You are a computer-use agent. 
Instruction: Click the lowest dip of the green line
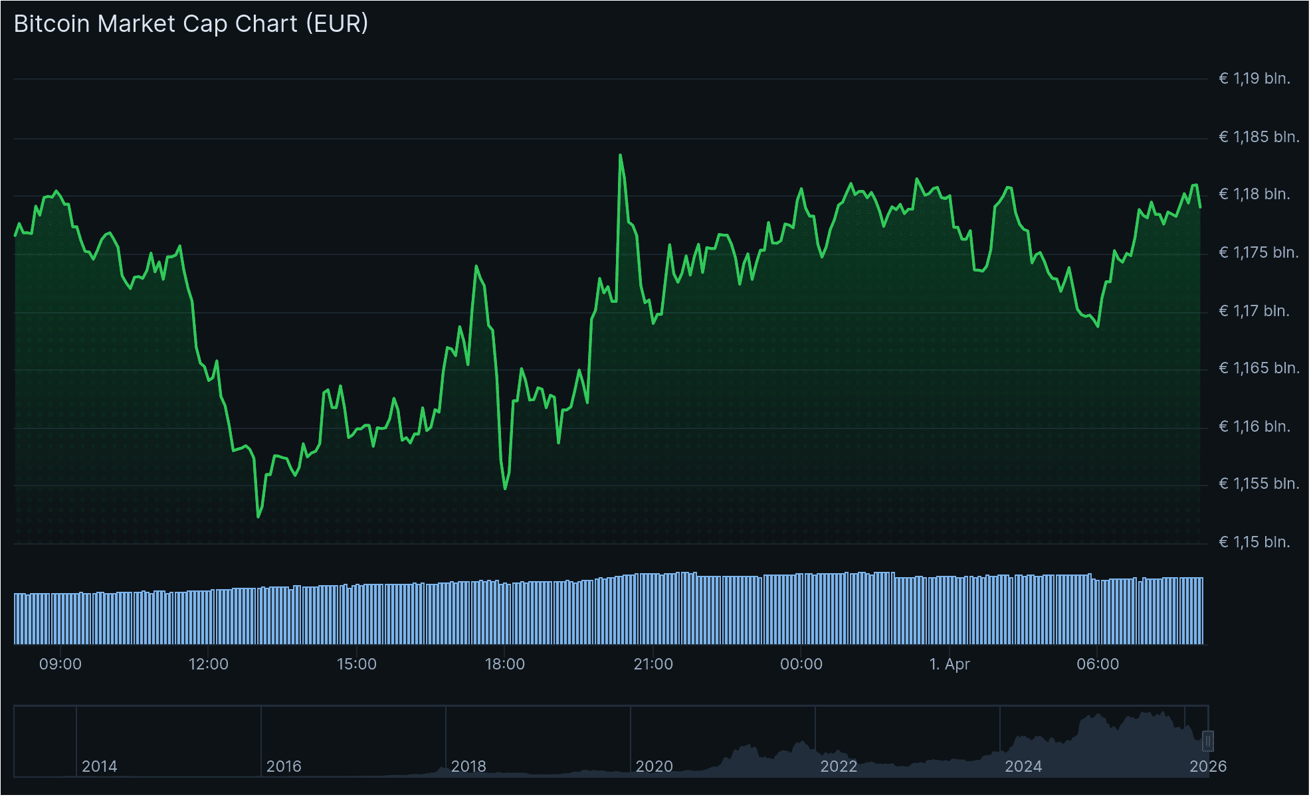(259, 516)
